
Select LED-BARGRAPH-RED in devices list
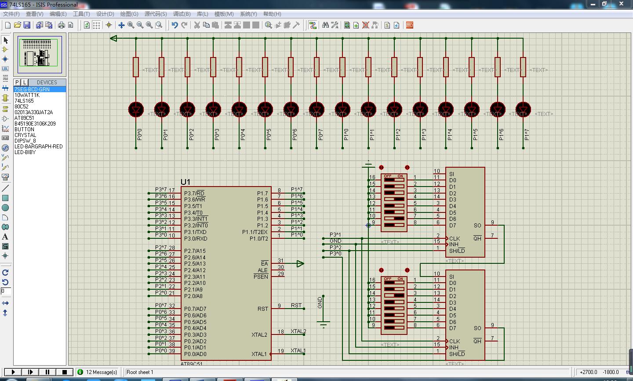click(x=40, y=146)
